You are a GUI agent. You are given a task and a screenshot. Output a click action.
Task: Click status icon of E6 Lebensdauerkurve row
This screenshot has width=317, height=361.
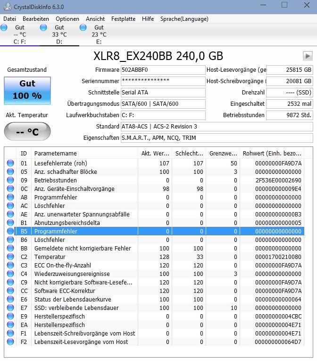(10, 299)
